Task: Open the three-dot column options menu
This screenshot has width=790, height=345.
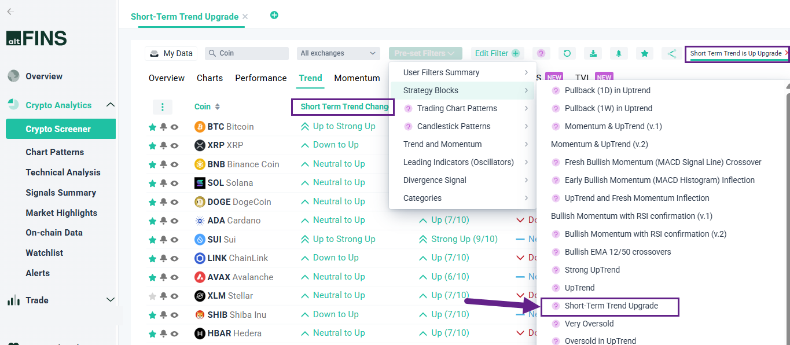Action: point(163,107)
